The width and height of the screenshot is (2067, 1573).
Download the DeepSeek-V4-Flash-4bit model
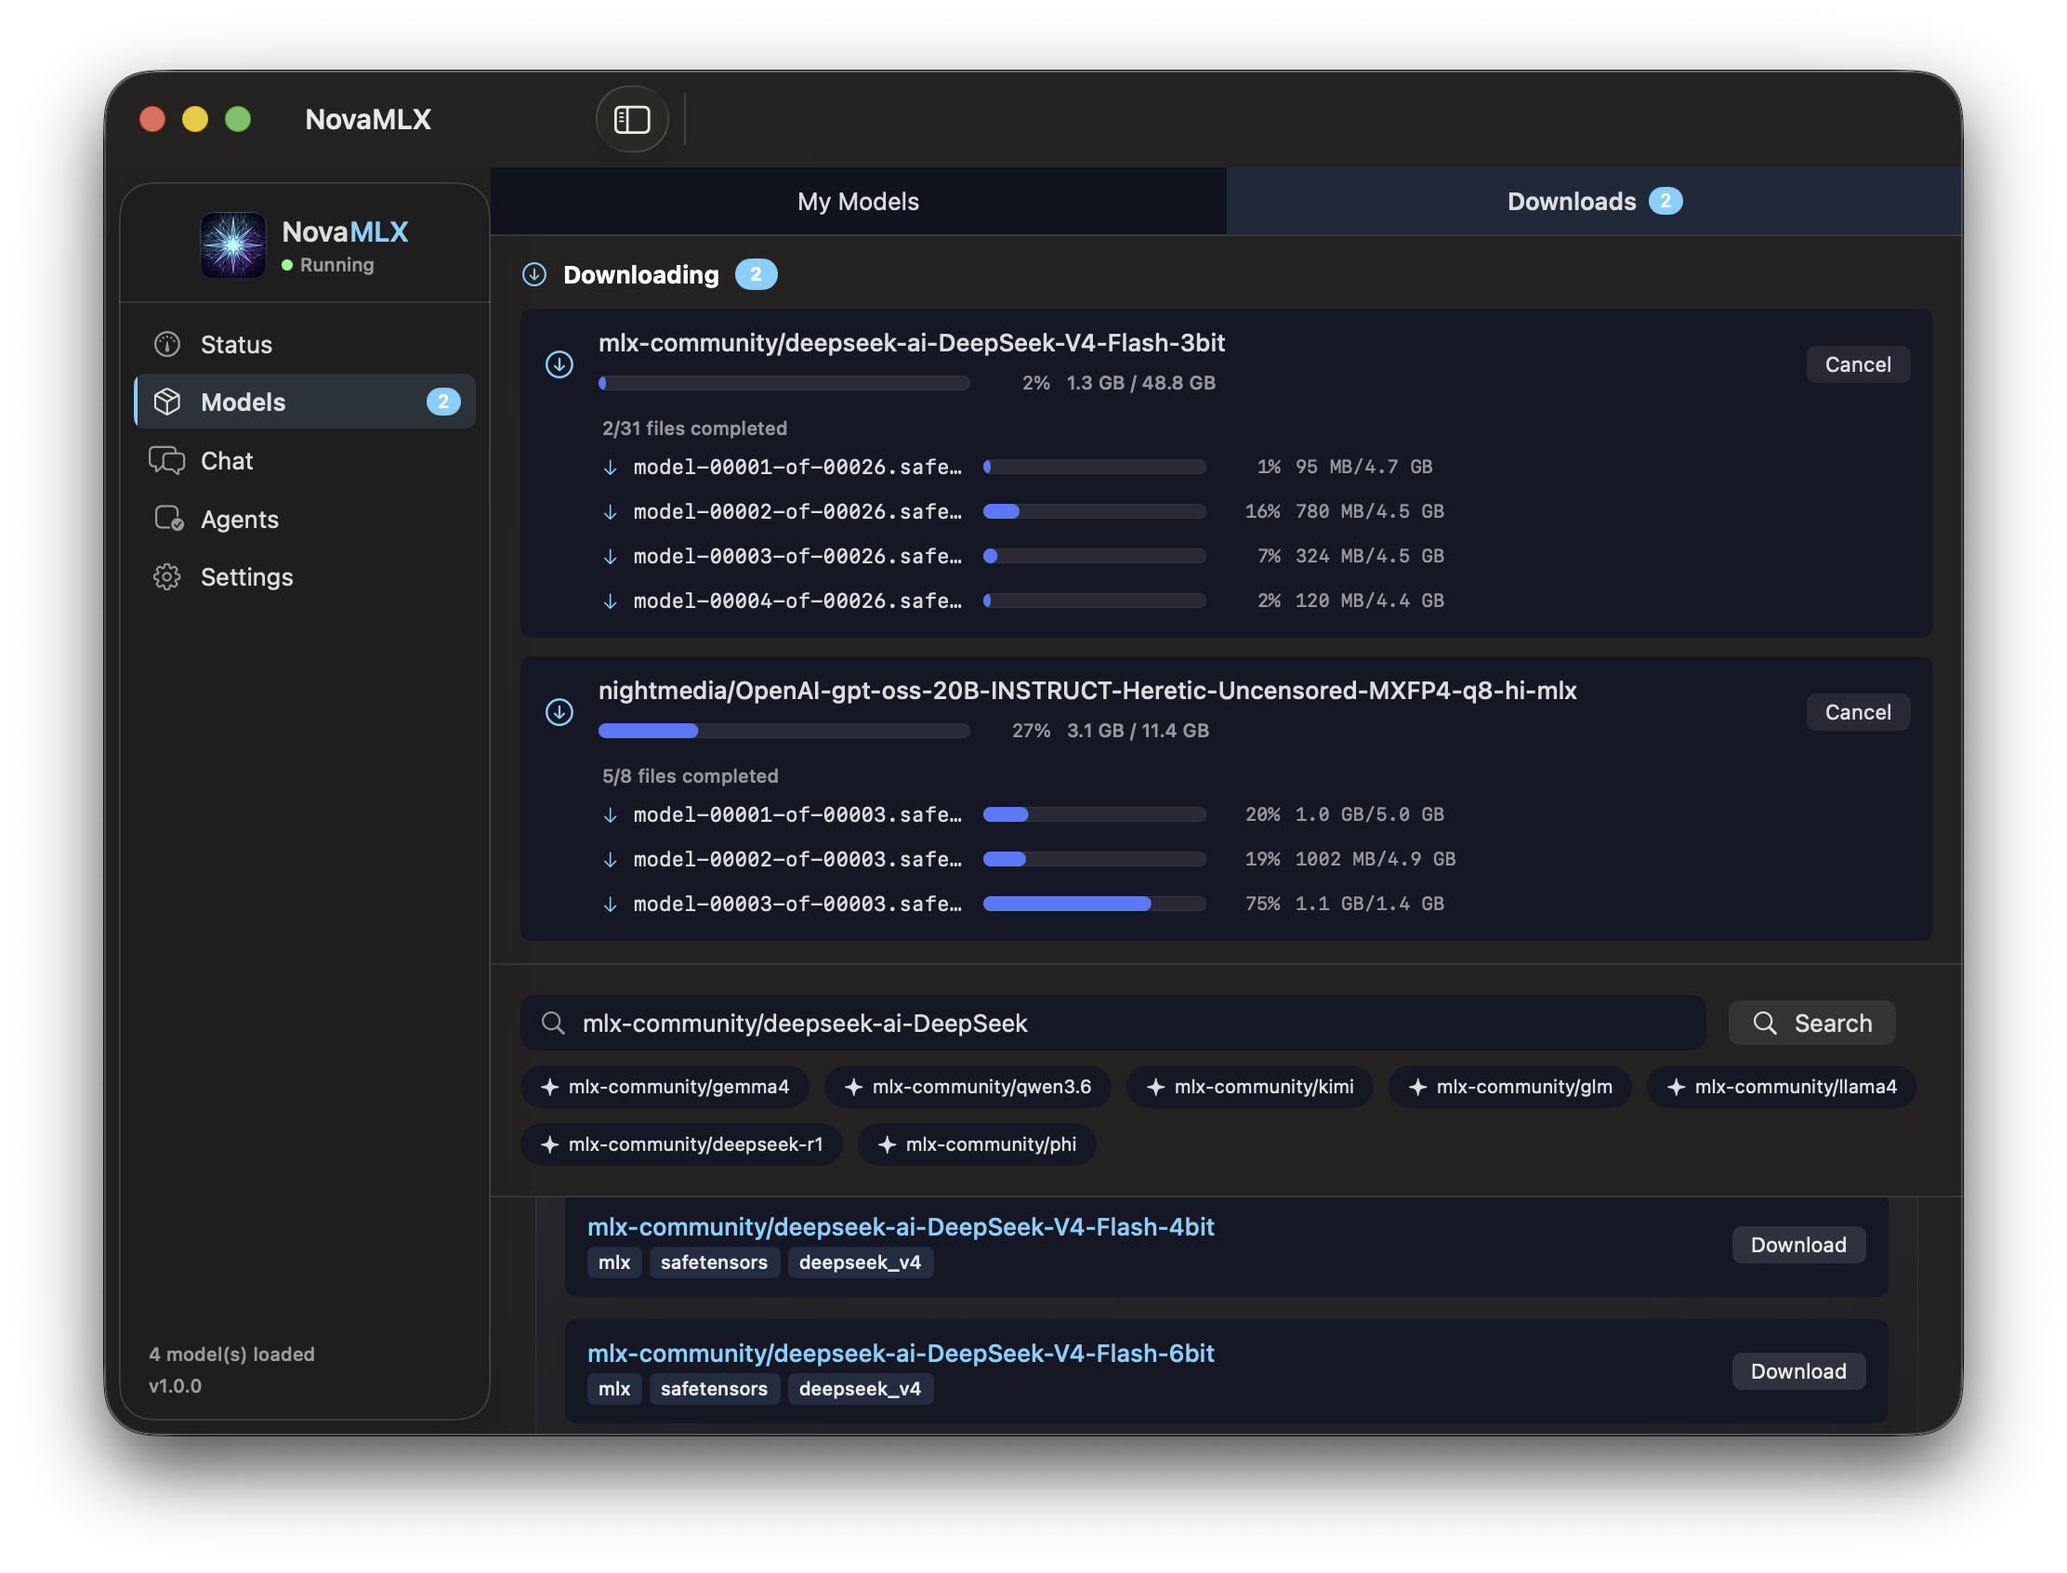click(1797, 1244)
